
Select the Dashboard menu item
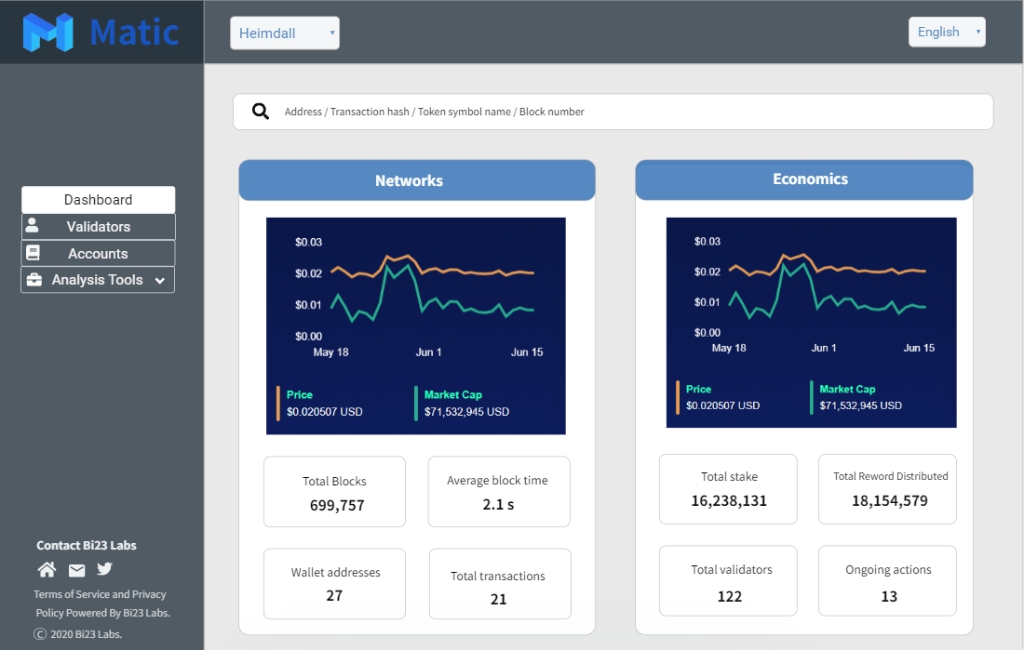tap(98, 200)
